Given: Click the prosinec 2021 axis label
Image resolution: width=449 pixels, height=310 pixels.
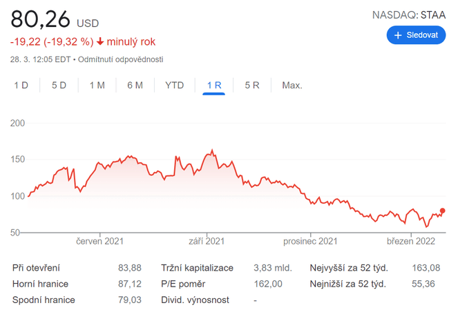Looking at the screenshot, I should (310, 241).
